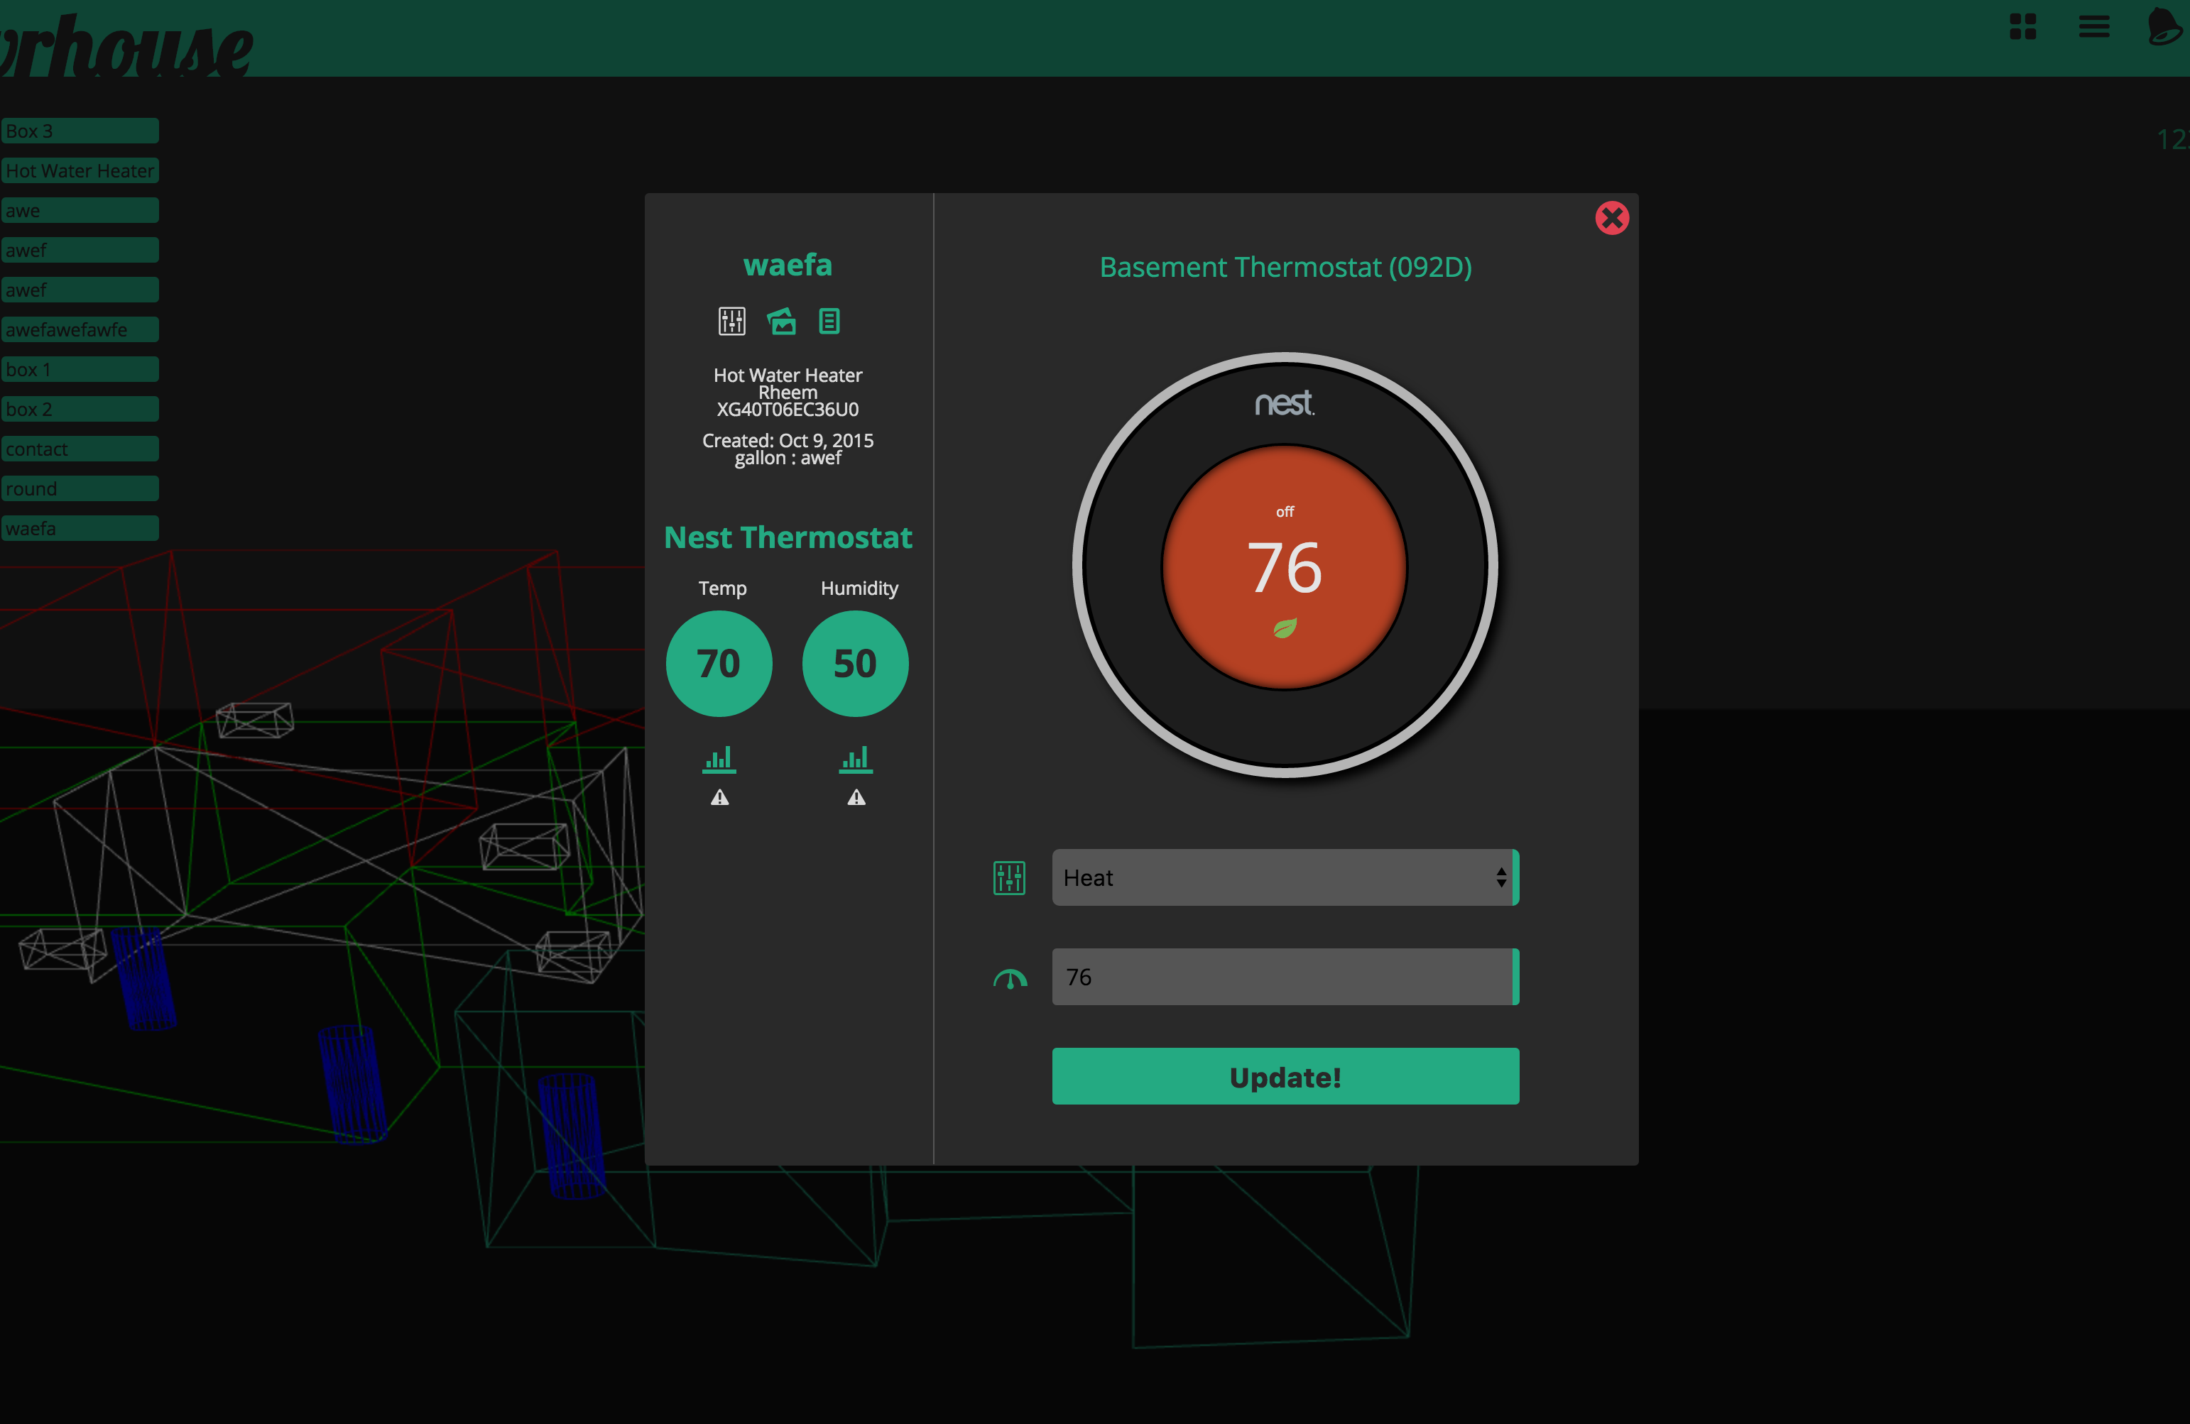Select awefawefawfe in sidebar list
Viewport: 2190px width, 1424px height.
point(79,329)
